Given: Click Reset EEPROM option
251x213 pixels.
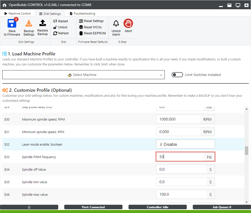Looking at the screenshot, I should click(x=92, y=33).
